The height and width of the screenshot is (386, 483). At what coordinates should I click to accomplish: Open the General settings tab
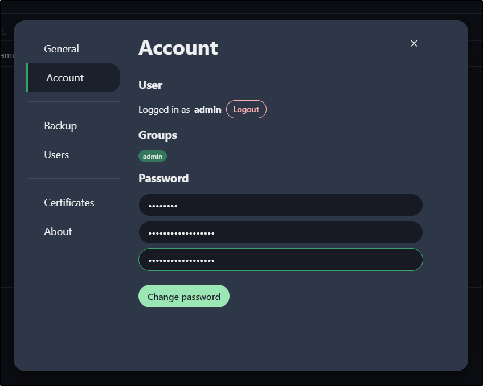point(62,48)
